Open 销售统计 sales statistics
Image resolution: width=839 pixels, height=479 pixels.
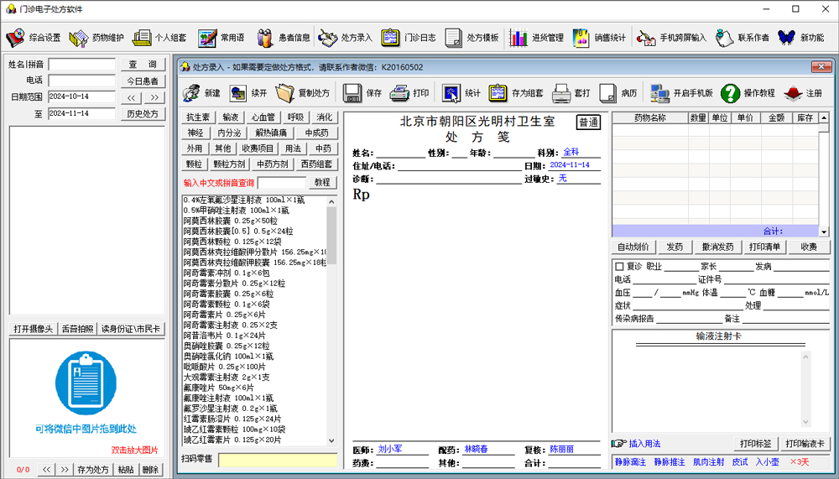582,38
